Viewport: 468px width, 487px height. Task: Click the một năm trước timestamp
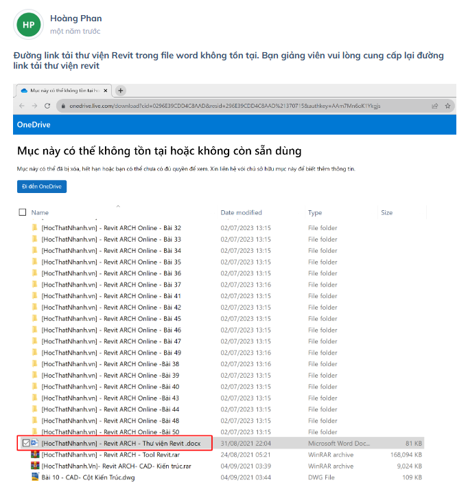coord(75,31)
